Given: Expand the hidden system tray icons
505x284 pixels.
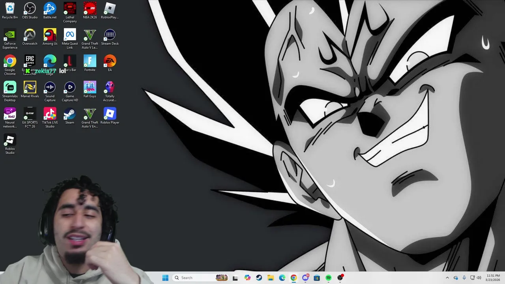Looking at the screenshot, I should [447, 278].
